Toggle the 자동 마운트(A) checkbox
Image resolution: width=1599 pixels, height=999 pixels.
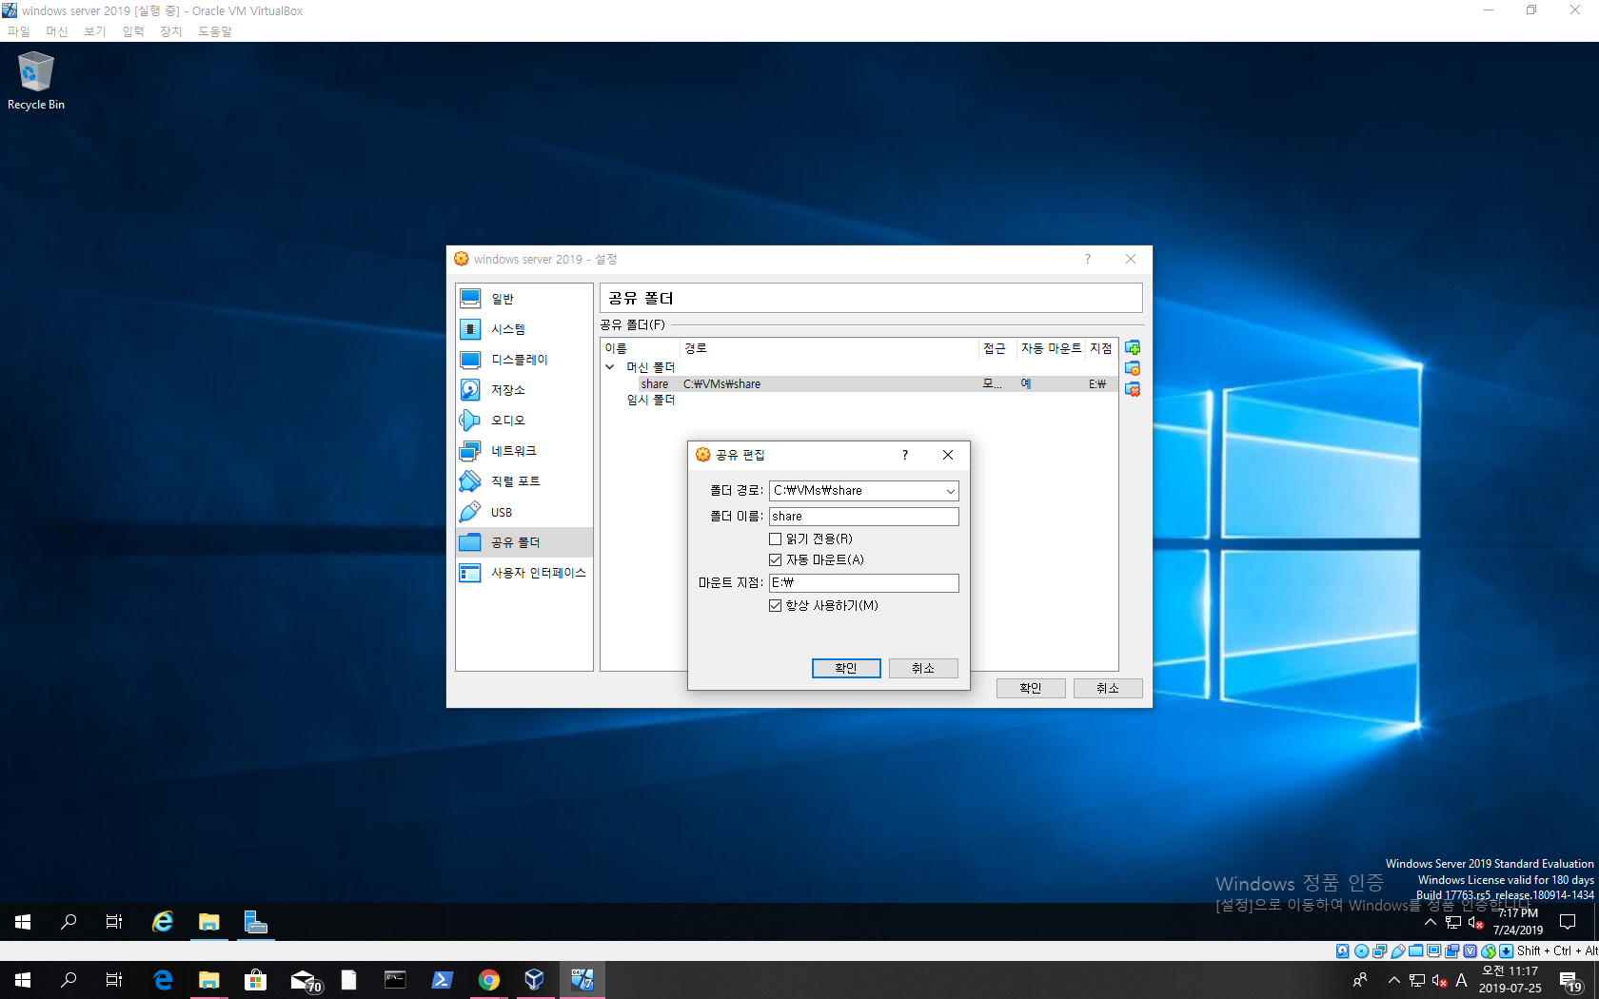(775, 560)
